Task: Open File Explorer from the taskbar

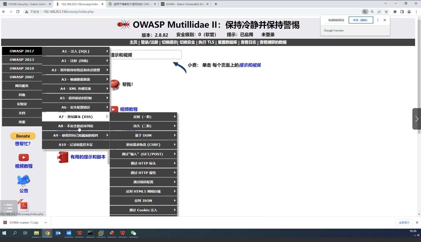Action: click(36, 233)
